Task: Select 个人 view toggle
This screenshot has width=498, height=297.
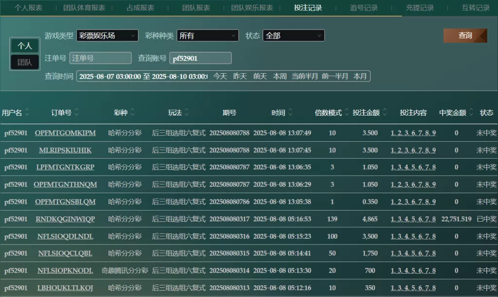Action: pos(25,46)
